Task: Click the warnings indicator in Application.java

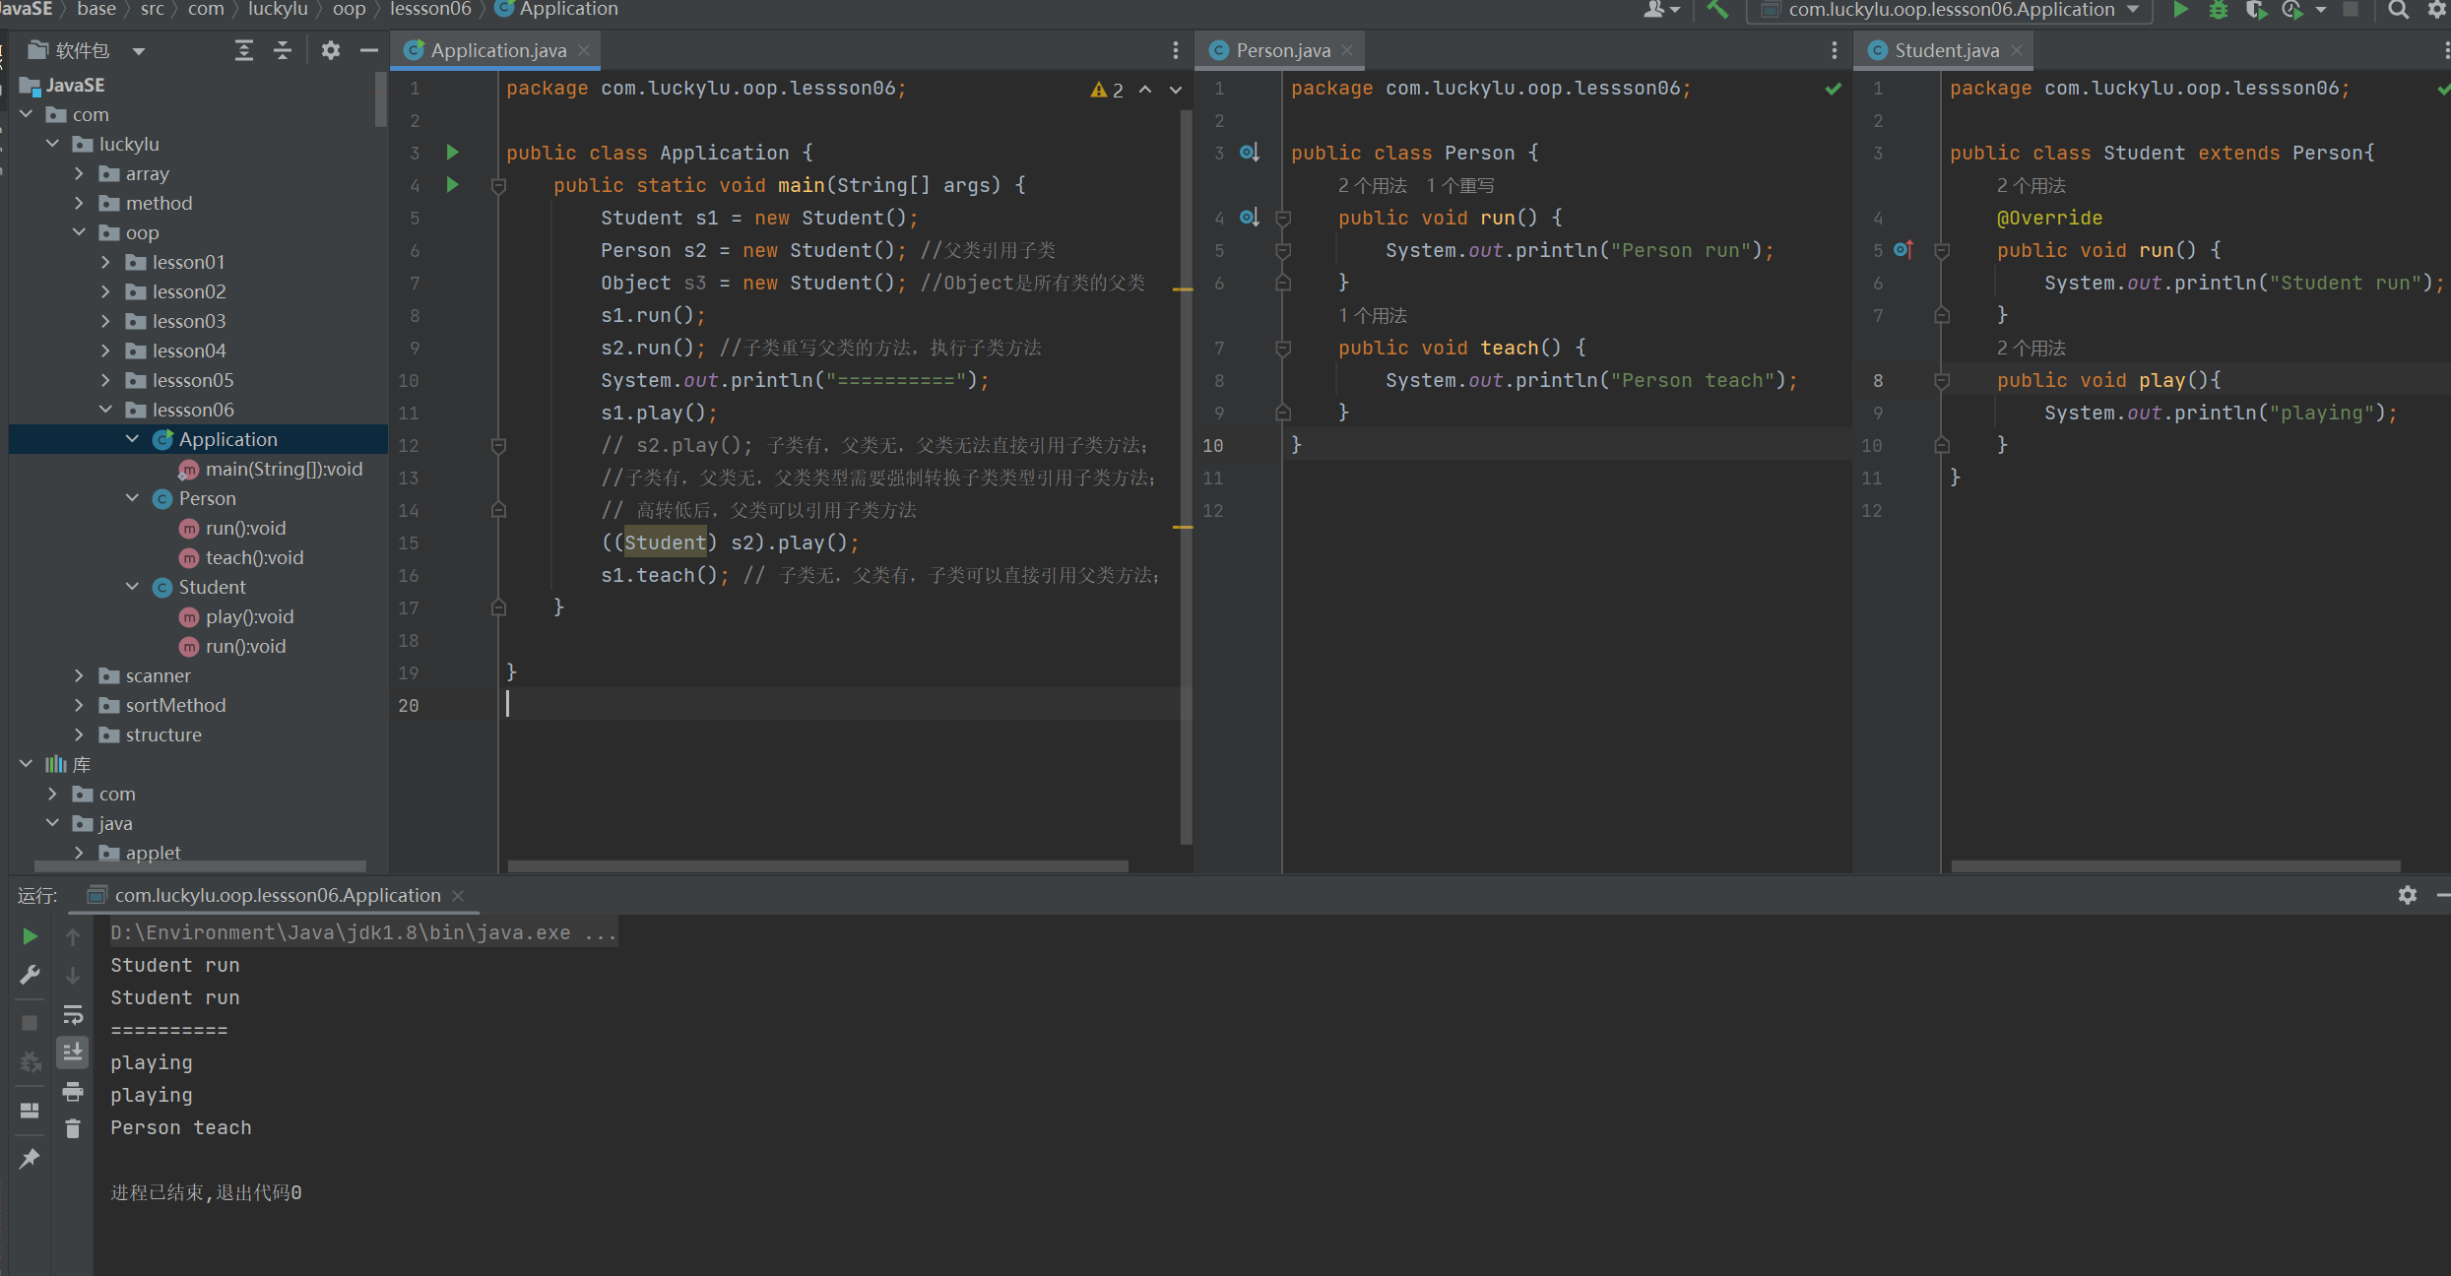Action: [x=1107, y=90]
